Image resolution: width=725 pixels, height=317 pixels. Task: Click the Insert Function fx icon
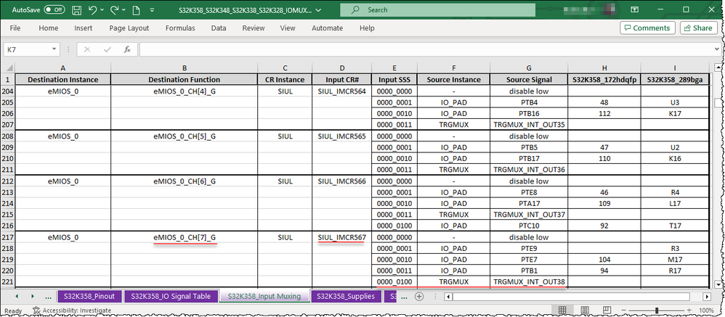coord(127,49)
